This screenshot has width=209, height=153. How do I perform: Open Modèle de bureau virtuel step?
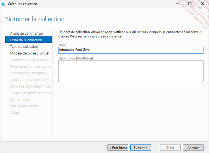[30, 53]
